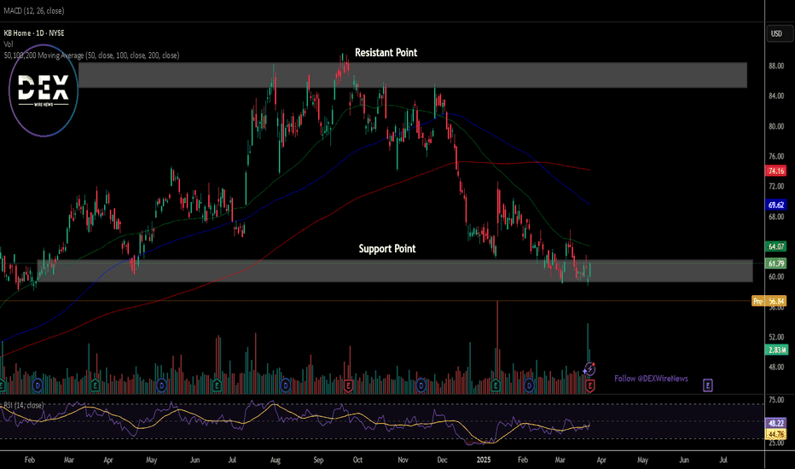Screen dimensions: 795x469
Task: Click the dividend marker in August 2024
Action: (x=286, y=385)
